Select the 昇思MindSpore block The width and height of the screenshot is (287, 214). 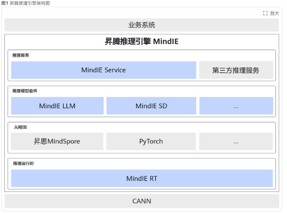coord(57,141)
